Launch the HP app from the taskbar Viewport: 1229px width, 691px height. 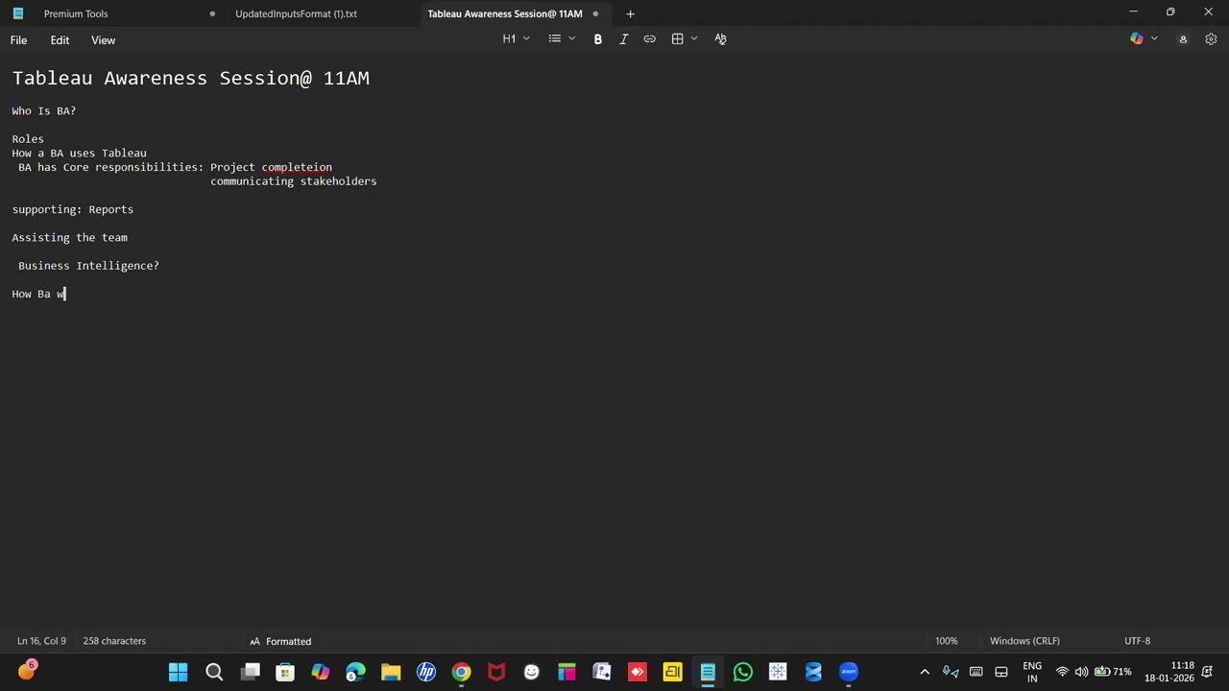pos(426,672)
